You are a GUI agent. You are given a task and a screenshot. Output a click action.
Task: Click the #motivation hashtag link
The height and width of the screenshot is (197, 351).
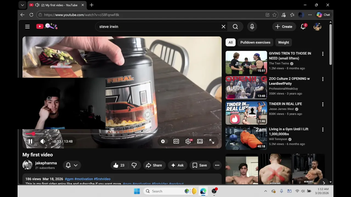[84, 179]
